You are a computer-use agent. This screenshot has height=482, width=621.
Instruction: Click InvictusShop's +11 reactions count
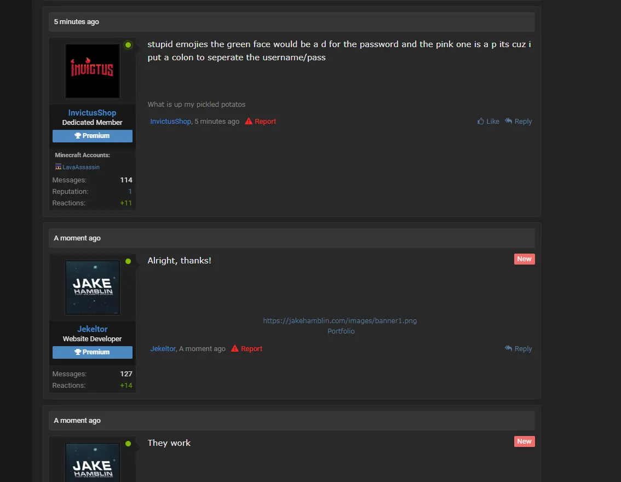tap(126, 203)
